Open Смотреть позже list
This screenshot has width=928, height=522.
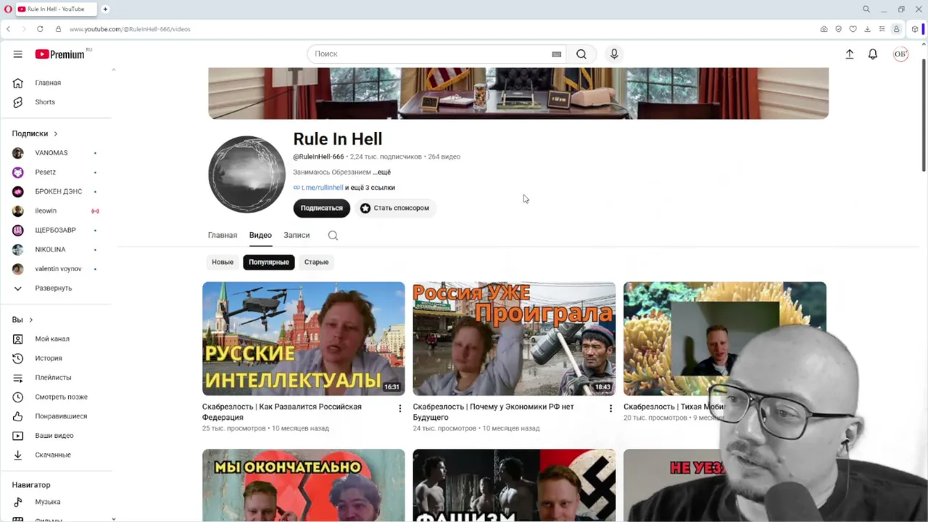pyautogui.click(x=61, y=397)
